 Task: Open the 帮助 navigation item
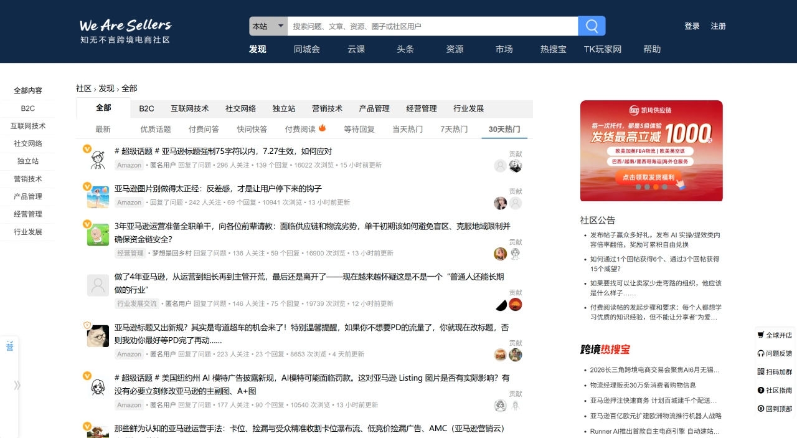pyautogui.click(x=652, y=49)
